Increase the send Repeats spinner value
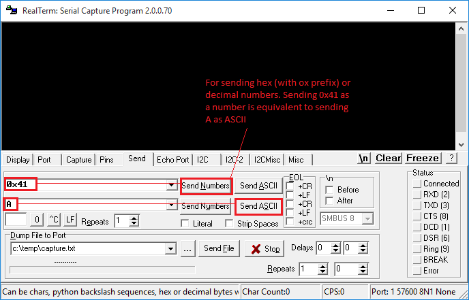This screenshot has height=300, width=469. pyautogui.click(x=134, y=218)
